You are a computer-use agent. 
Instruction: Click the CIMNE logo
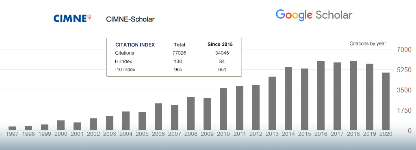72,19
